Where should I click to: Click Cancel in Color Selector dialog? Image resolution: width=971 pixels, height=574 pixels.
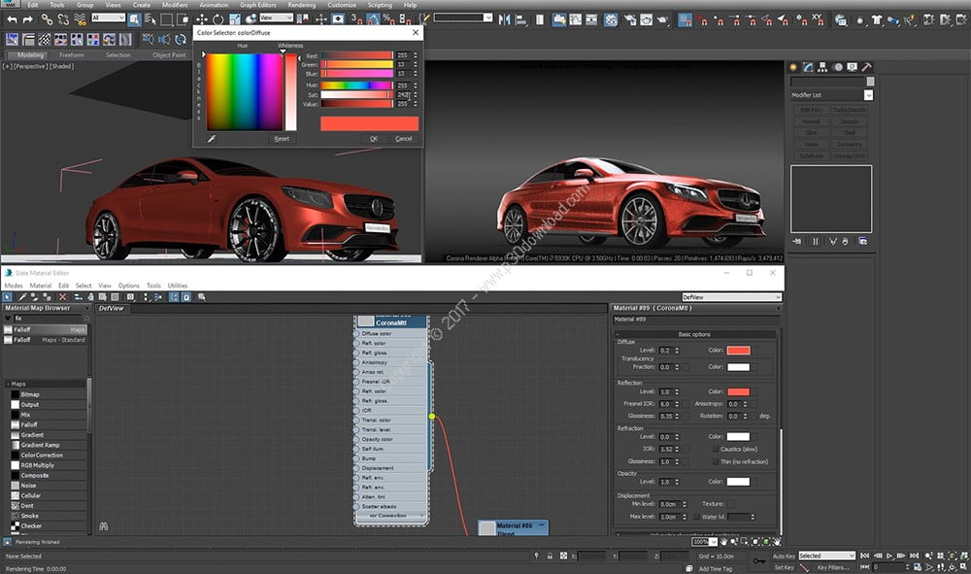click(404, 139)
